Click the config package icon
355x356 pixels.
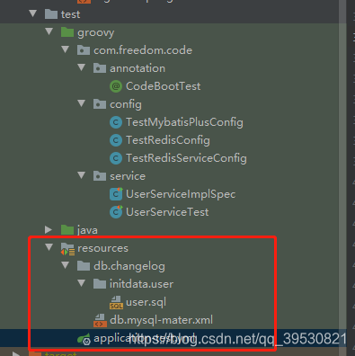pos(100,104)
